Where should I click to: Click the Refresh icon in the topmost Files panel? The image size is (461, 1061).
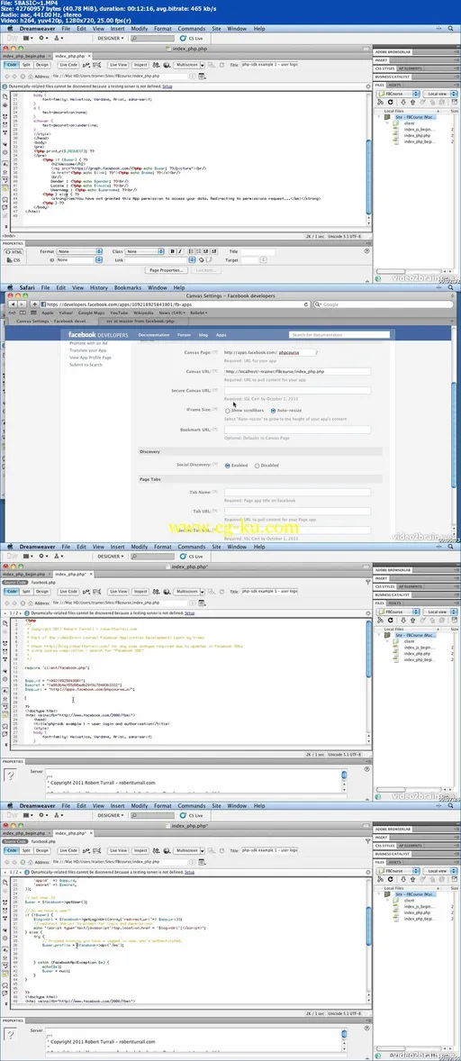pos(390,102)
